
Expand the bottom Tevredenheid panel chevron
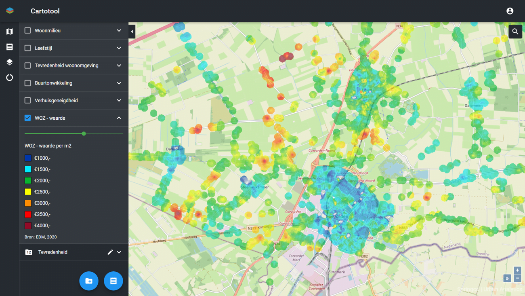119,252
